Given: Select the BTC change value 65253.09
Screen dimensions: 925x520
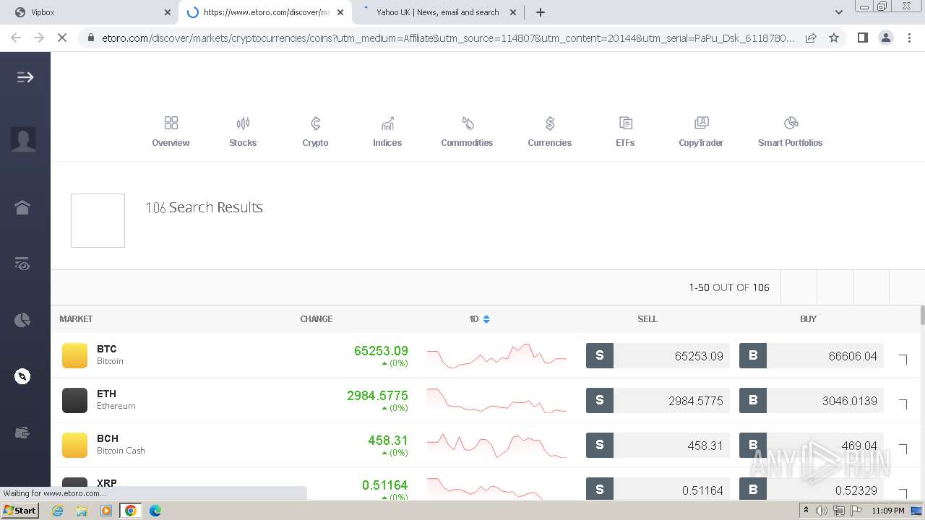Looking at the screenshot, I should [381, 351].
